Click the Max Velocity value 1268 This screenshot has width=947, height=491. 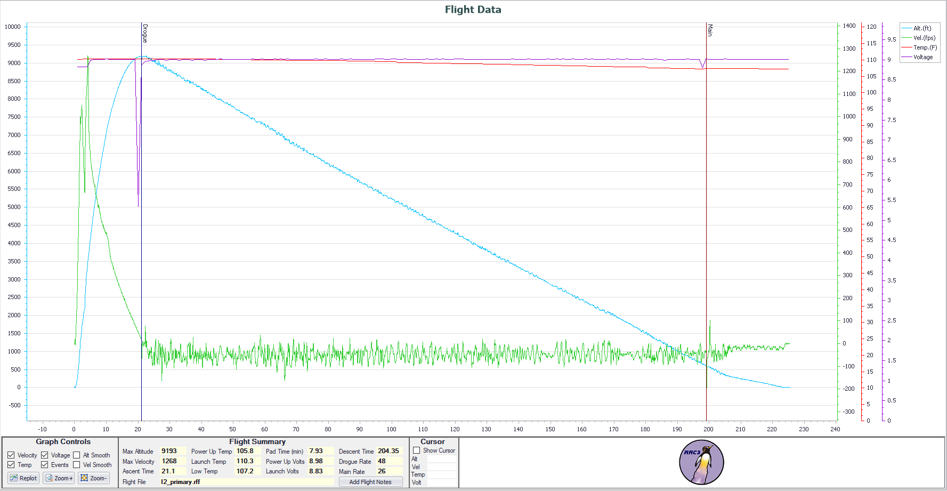pos(173,461)
